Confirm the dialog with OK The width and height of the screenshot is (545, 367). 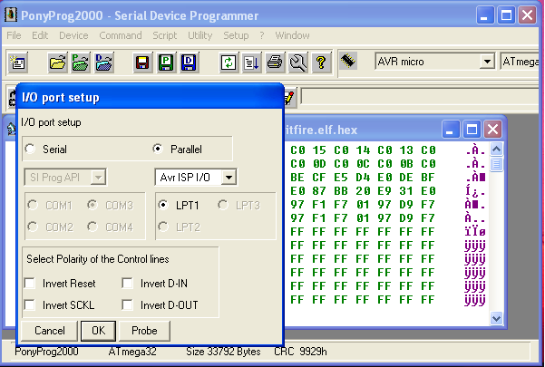click(x=98, y=331)
